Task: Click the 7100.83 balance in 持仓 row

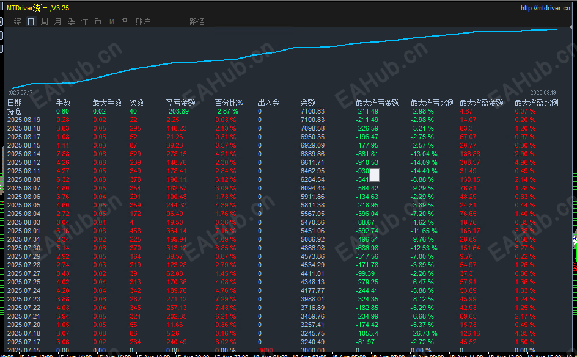Action: [x=312, y=111]
